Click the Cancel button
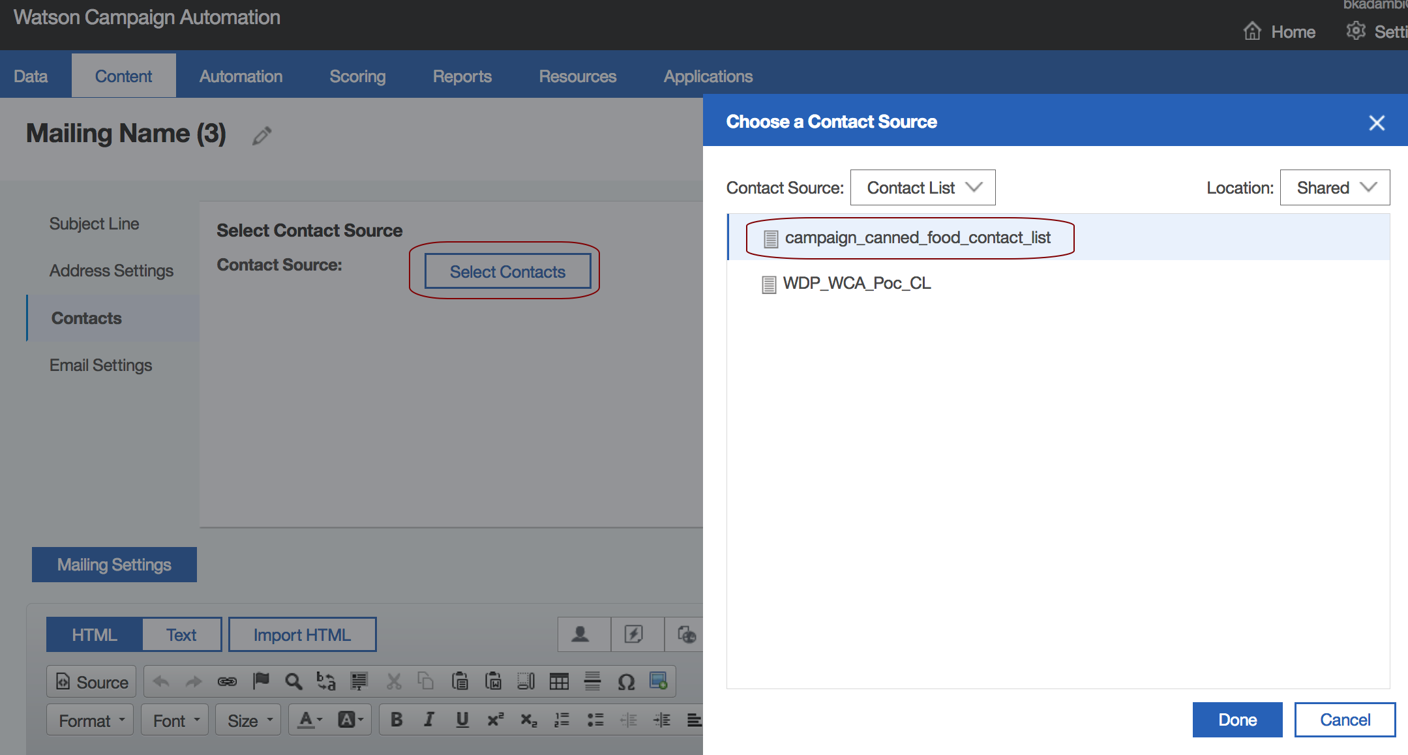 [x=1345, y=720]
